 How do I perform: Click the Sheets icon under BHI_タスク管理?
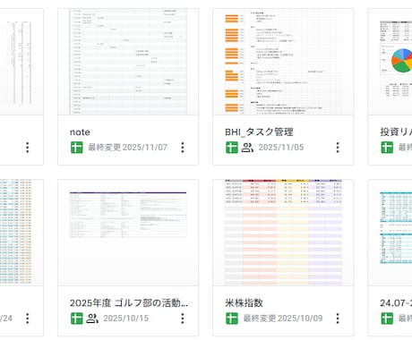click(x=232, y=148)
